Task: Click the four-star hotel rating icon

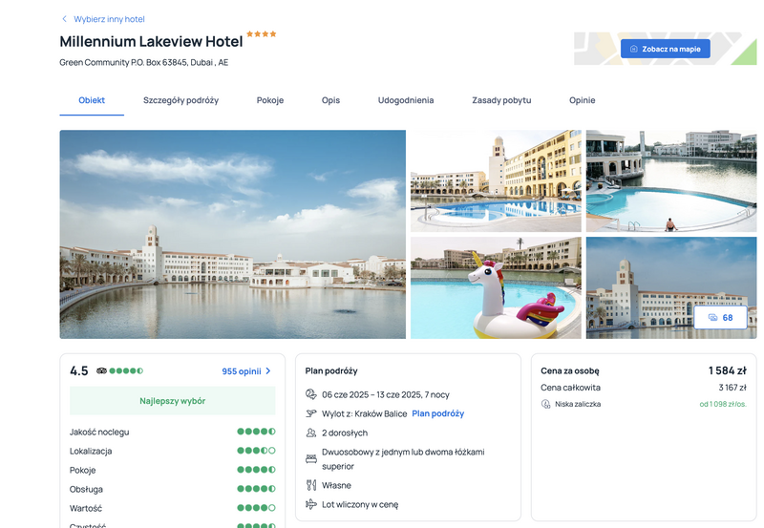Action: tap(261, 34)
